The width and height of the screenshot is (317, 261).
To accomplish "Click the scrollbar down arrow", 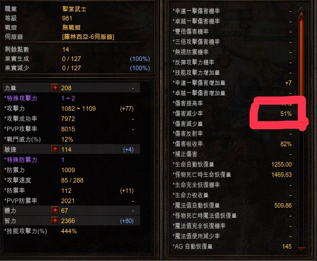I will [x=301, y=249].
